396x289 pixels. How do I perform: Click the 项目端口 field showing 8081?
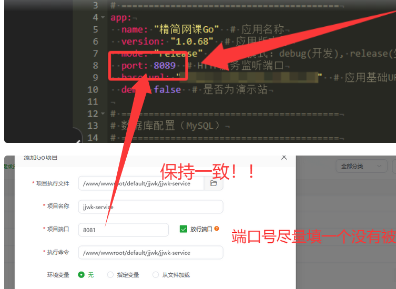click(x=123, y=230)
